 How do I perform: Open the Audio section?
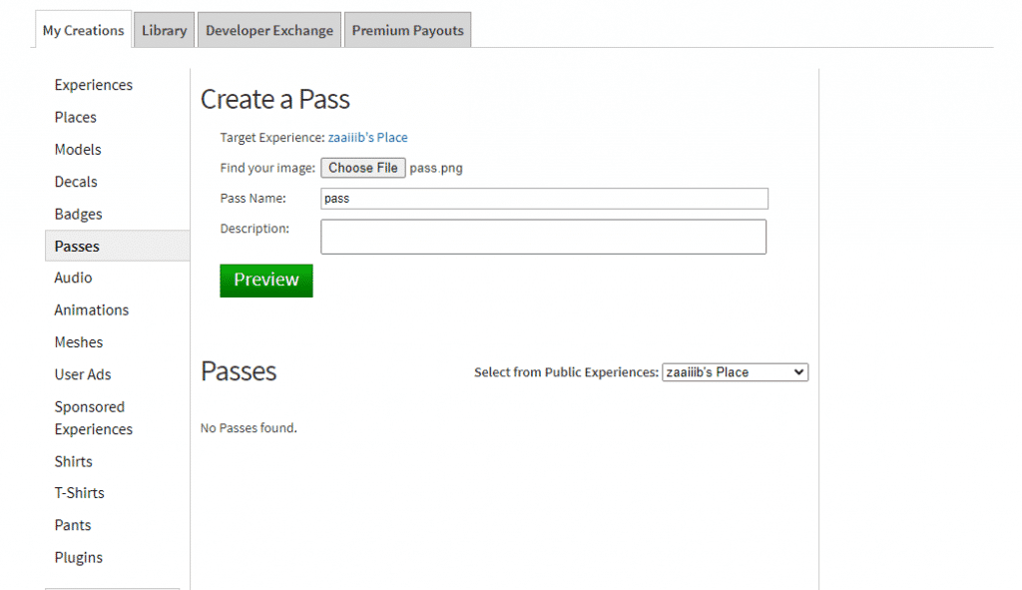72,278
